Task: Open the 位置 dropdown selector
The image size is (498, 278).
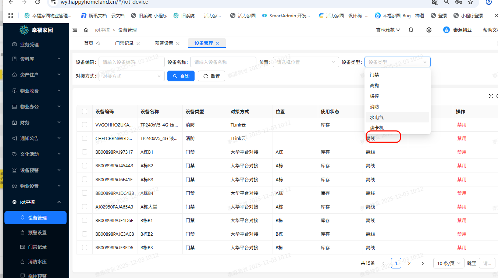Action: [x=305, y=62]
